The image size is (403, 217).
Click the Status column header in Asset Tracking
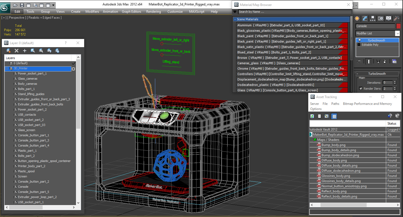[393, 124]
